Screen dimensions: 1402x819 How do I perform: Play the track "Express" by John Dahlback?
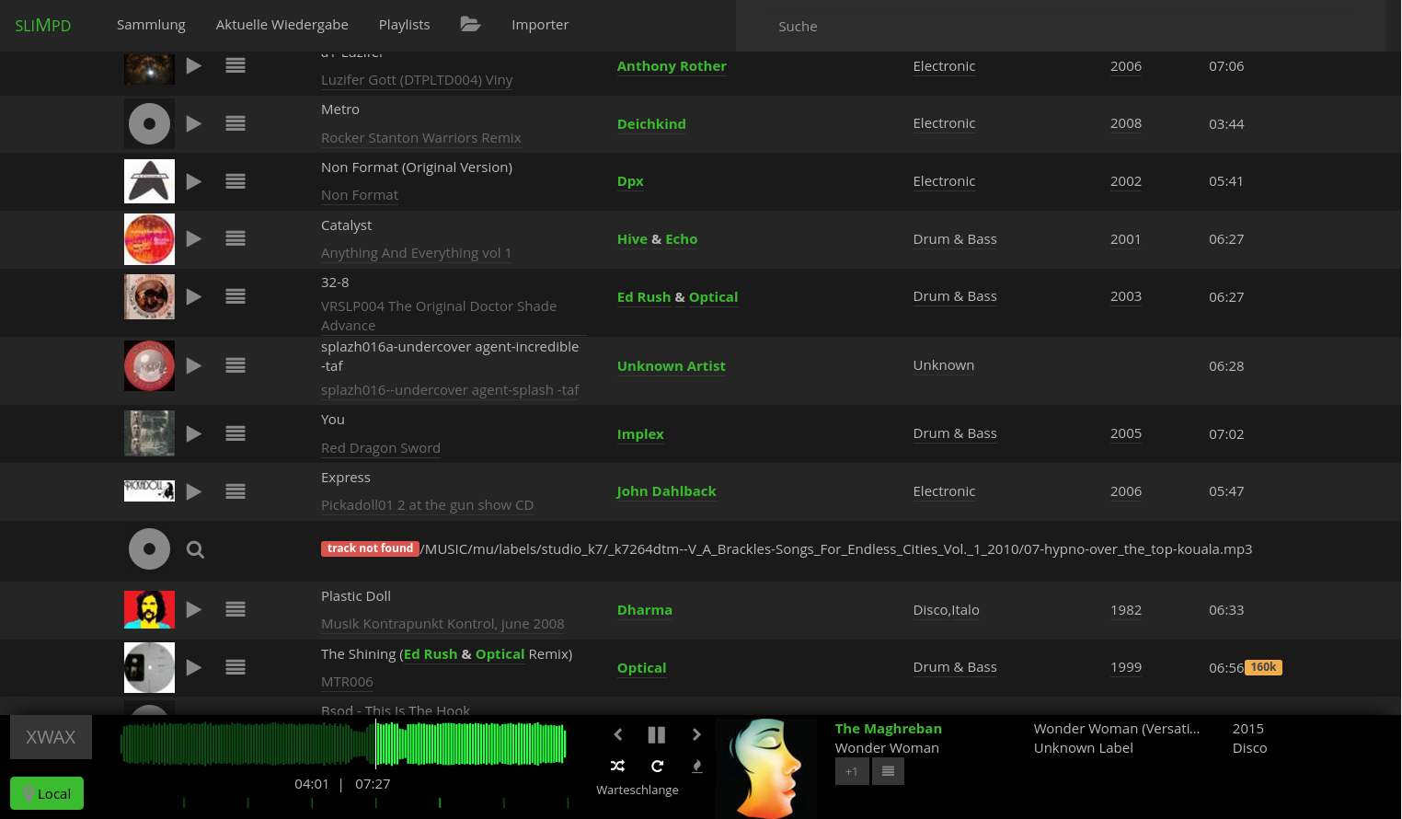pos(194,492)
